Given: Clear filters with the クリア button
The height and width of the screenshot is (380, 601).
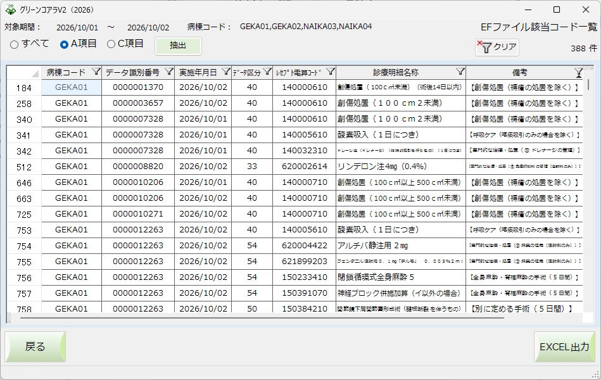Looking at the screenshot, I should pyautogui.click(x=497, y=47).
